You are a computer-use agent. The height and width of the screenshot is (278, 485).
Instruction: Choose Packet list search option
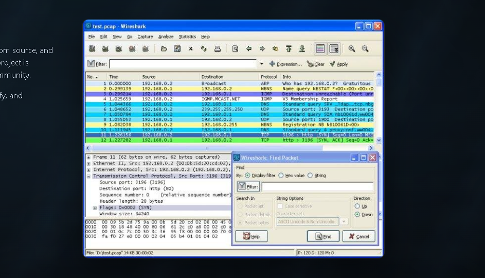(240, 206)
